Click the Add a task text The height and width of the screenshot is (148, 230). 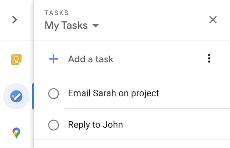click(90, 59)
